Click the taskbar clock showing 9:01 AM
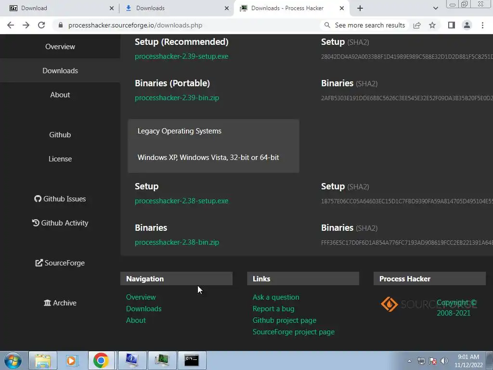The width and height of the screenshot is (493, 370). (x=468, y=361)
